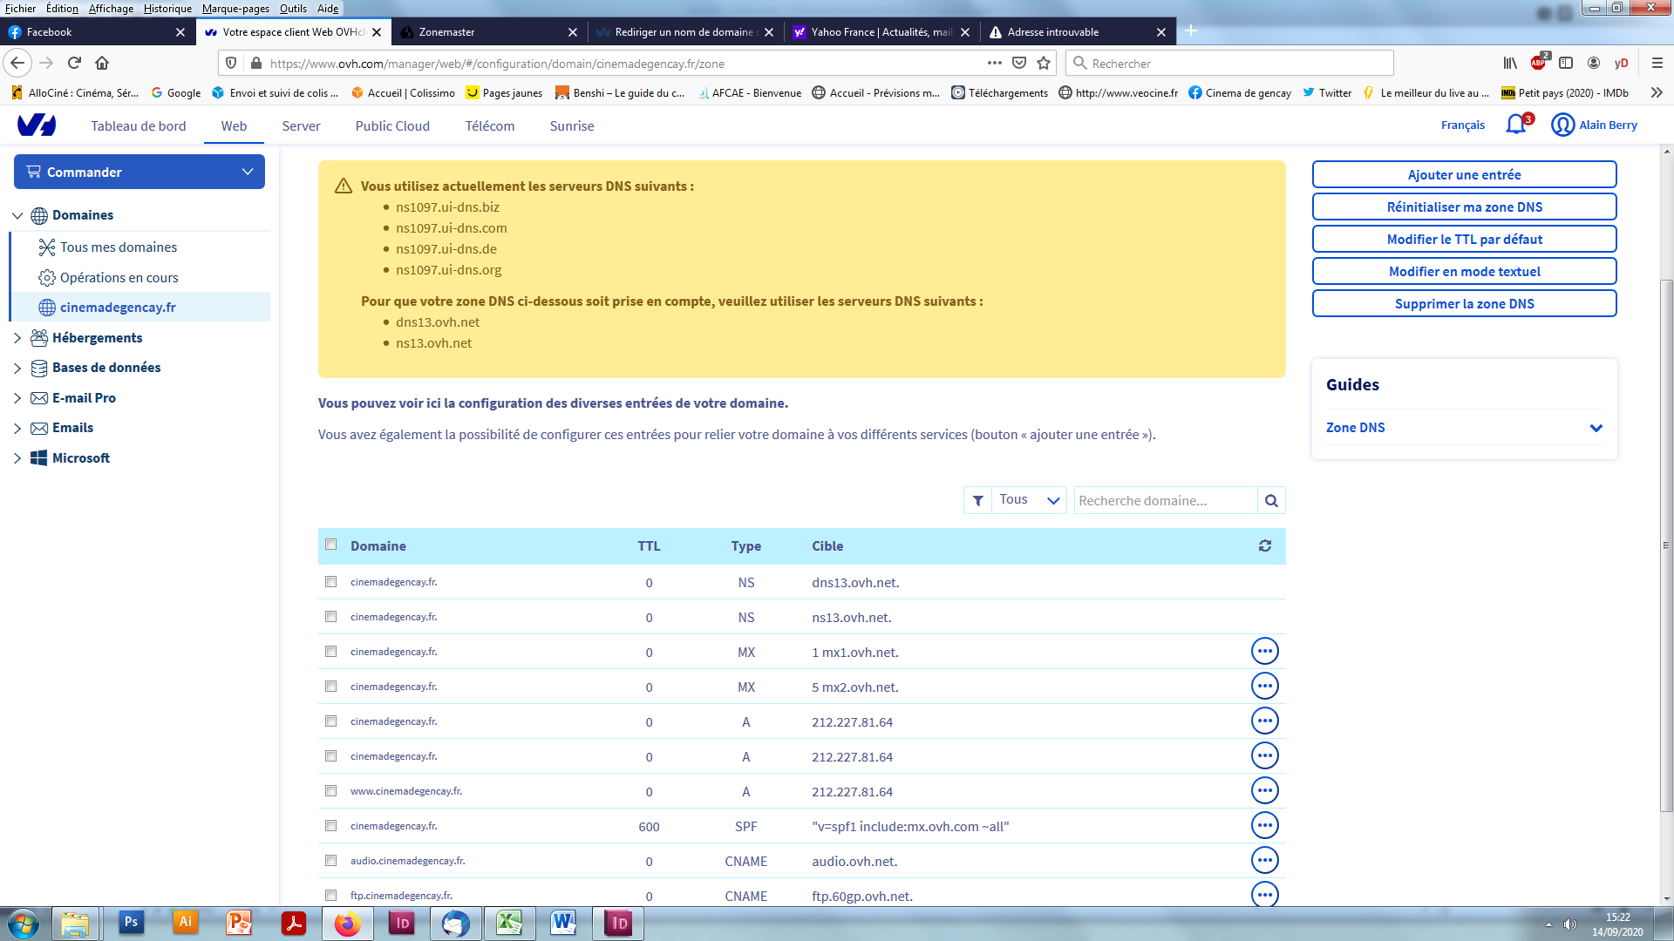The width and height of the screenshot is (1674, 941).
Task: Click the Firefox home icon
Action: [102, 63]
